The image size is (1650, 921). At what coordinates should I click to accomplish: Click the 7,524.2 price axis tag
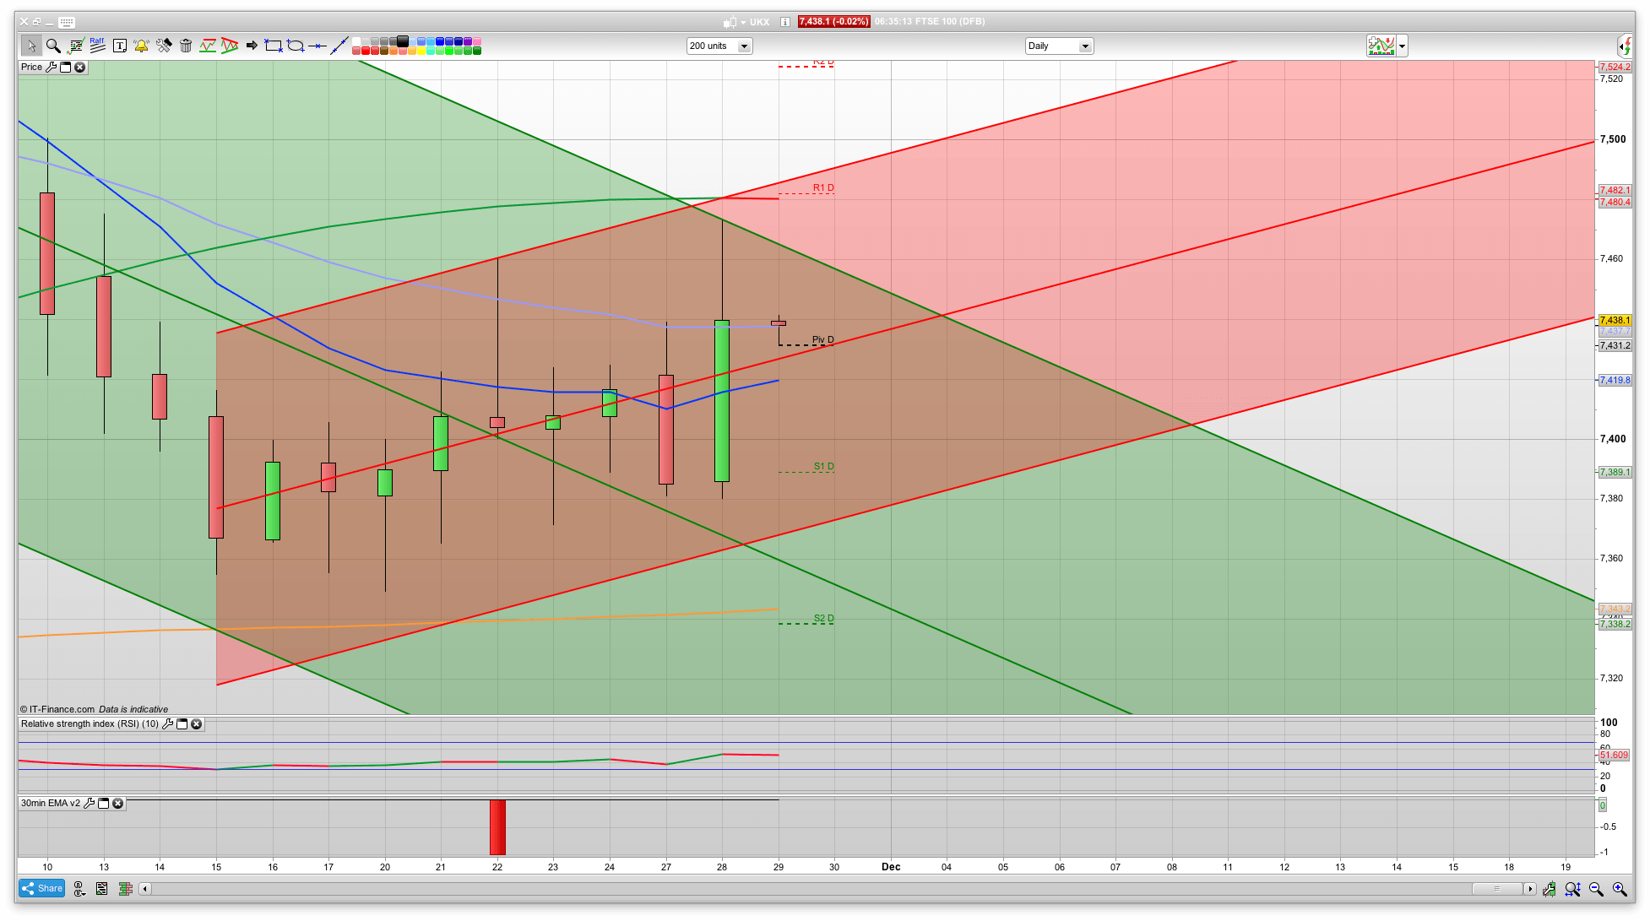pyautogui.click(x=1615, y=67)
